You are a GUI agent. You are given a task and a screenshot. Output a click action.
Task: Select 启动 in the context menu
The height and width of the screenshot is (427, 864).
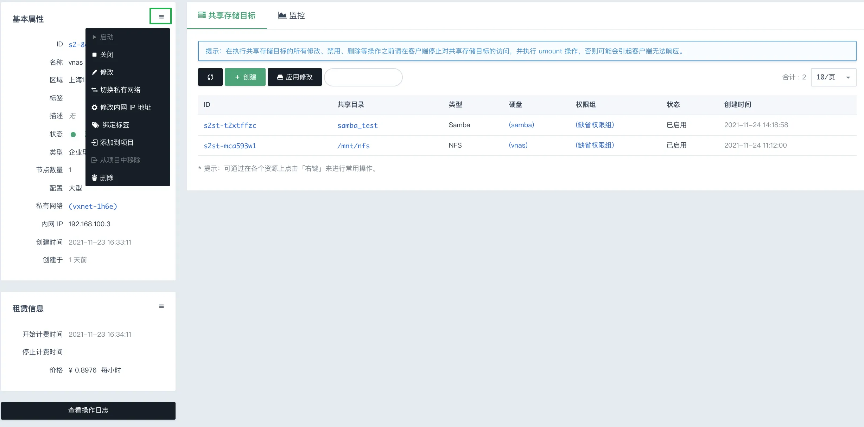128,37
